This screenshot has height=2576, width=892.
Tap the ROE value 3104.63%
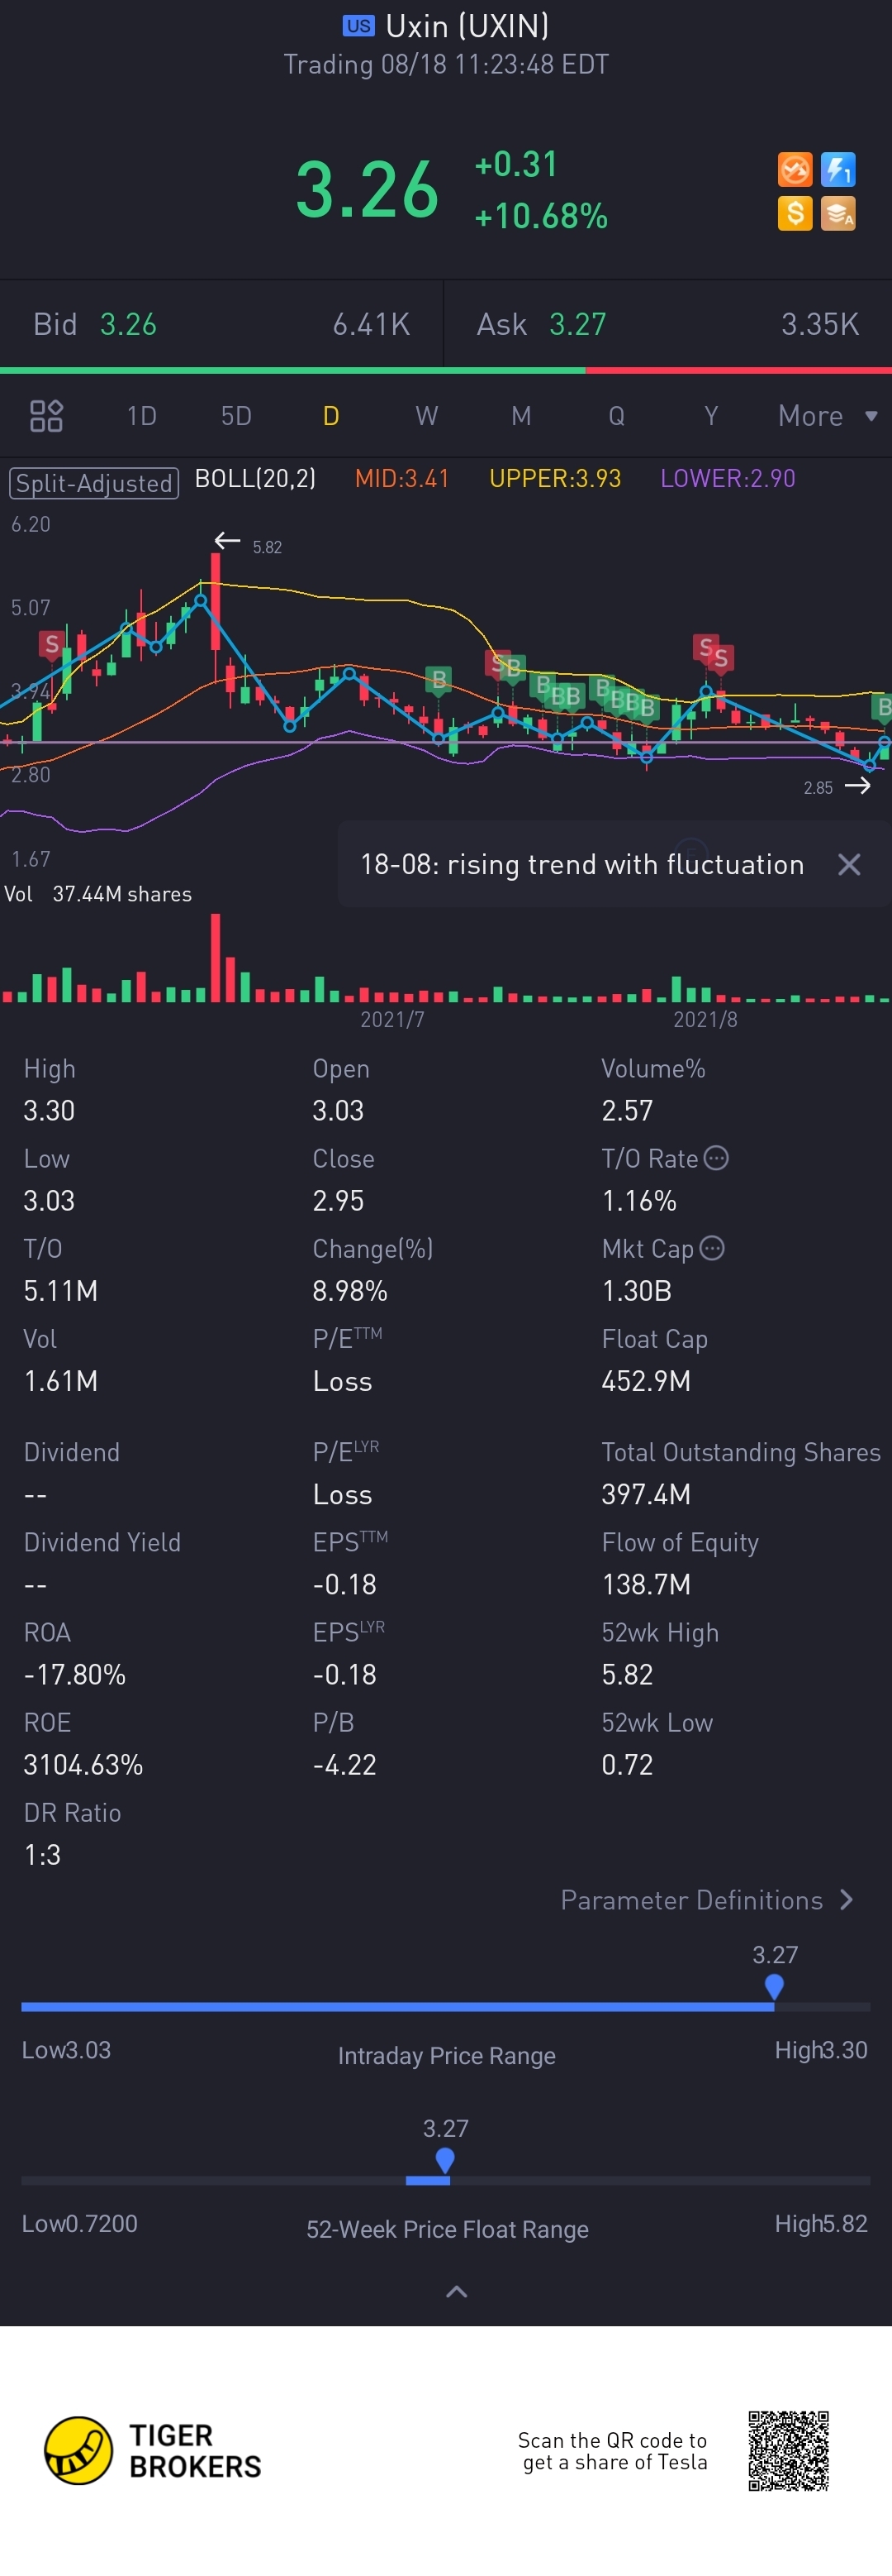tap(83, 1765)
